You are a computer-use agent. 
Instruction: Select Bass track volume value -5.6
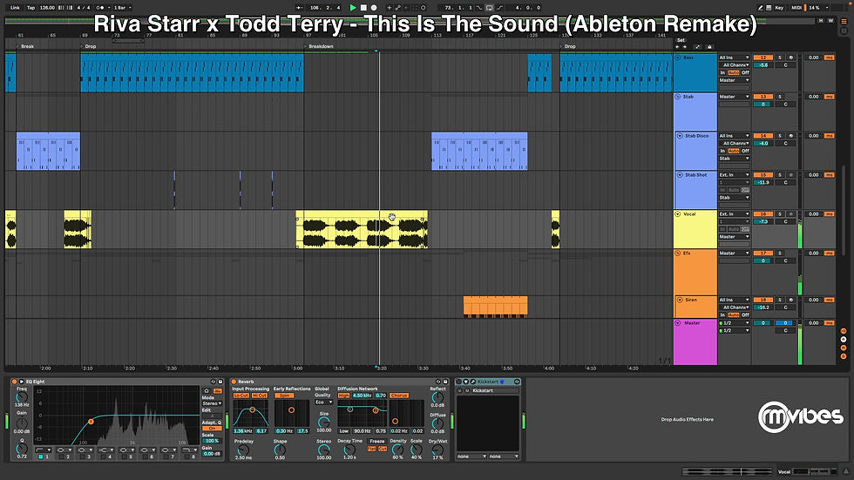point(763,65)
